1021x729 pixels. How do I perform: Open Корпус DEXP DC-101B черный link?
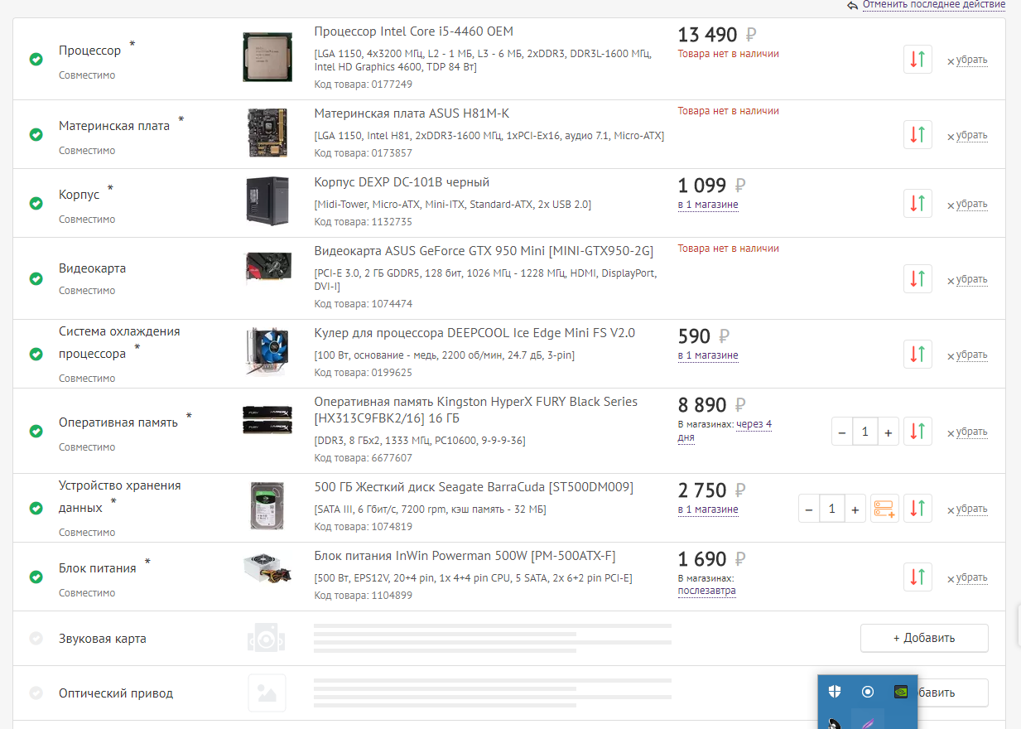click(x=402, y=182)
